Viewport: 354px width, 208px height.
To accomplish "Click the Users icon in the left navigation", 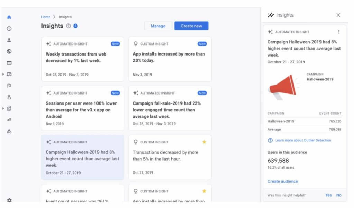I will tap(9, 40).
